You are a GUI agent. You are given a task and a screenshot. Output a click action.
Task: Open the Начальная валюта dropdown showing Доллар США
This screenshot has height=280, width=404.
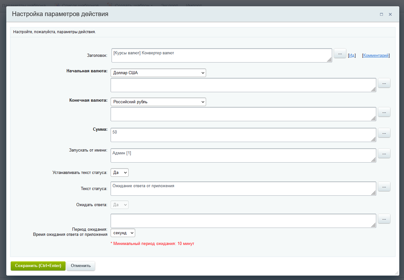tap(158, 73)
